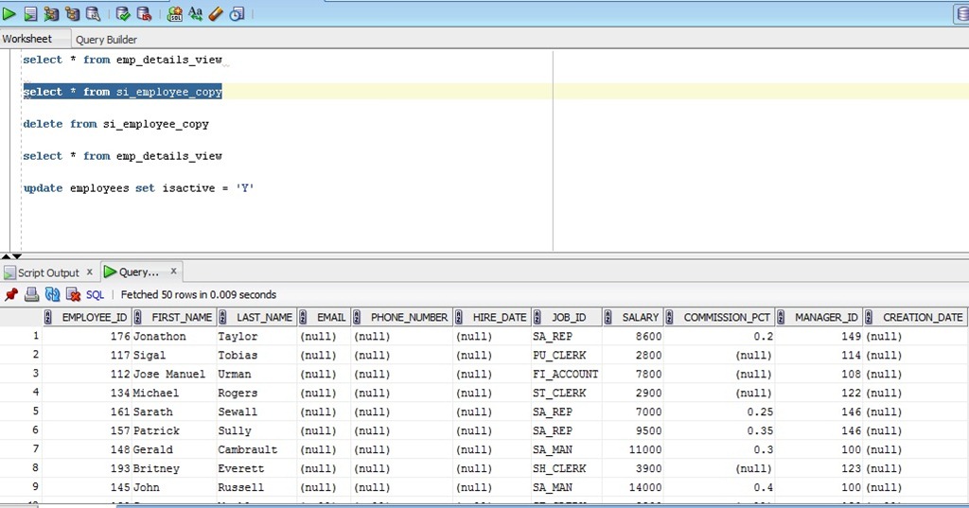Viewport: 969px width, 508px height.
Task: Collapse the worksheet pane using splitter arrows
Action: (6, 255)
